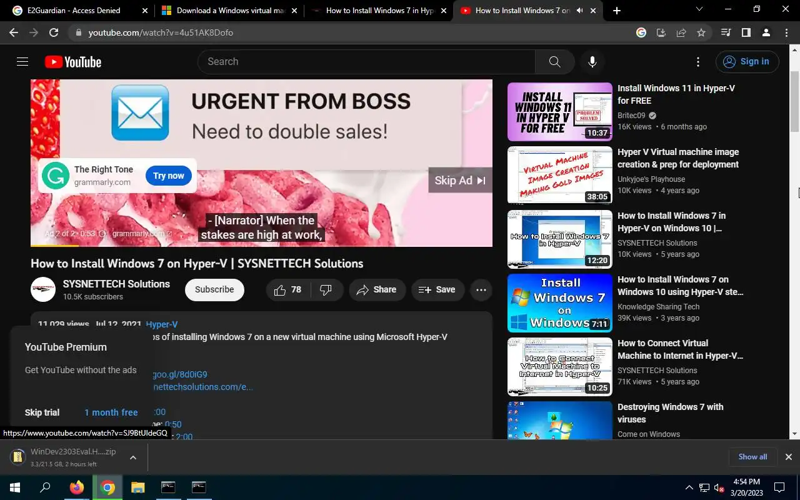
Task: Open the YouTube hamburger guide menu
Action: tap(22, 61)
